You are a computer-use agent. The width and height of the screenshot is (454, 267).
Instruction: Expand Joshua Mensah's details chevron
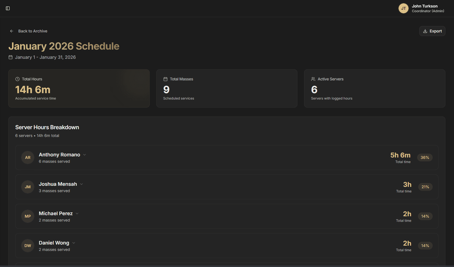(x=81, y=184)
